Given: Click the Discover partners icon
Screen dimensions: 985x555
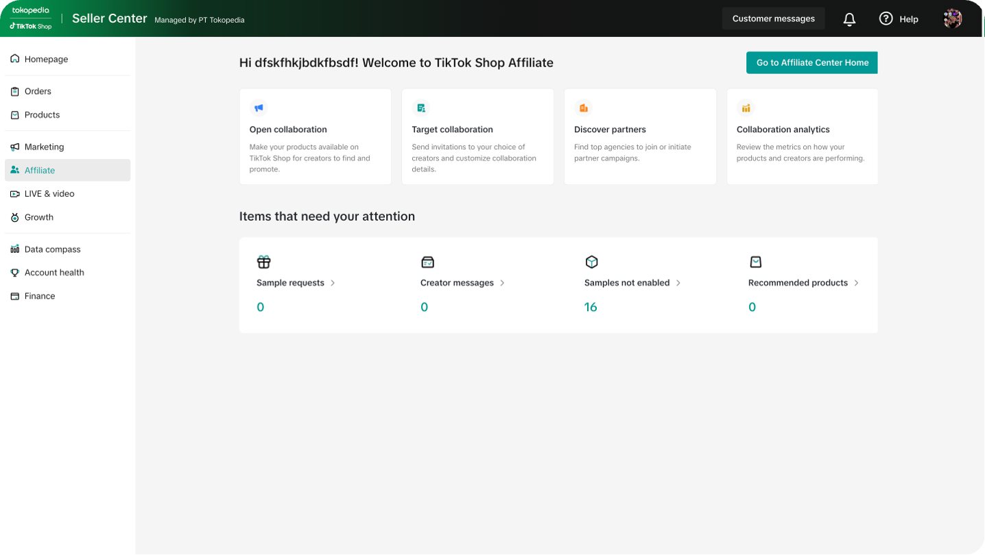Looking at the screenshot, I should point(583,108).
